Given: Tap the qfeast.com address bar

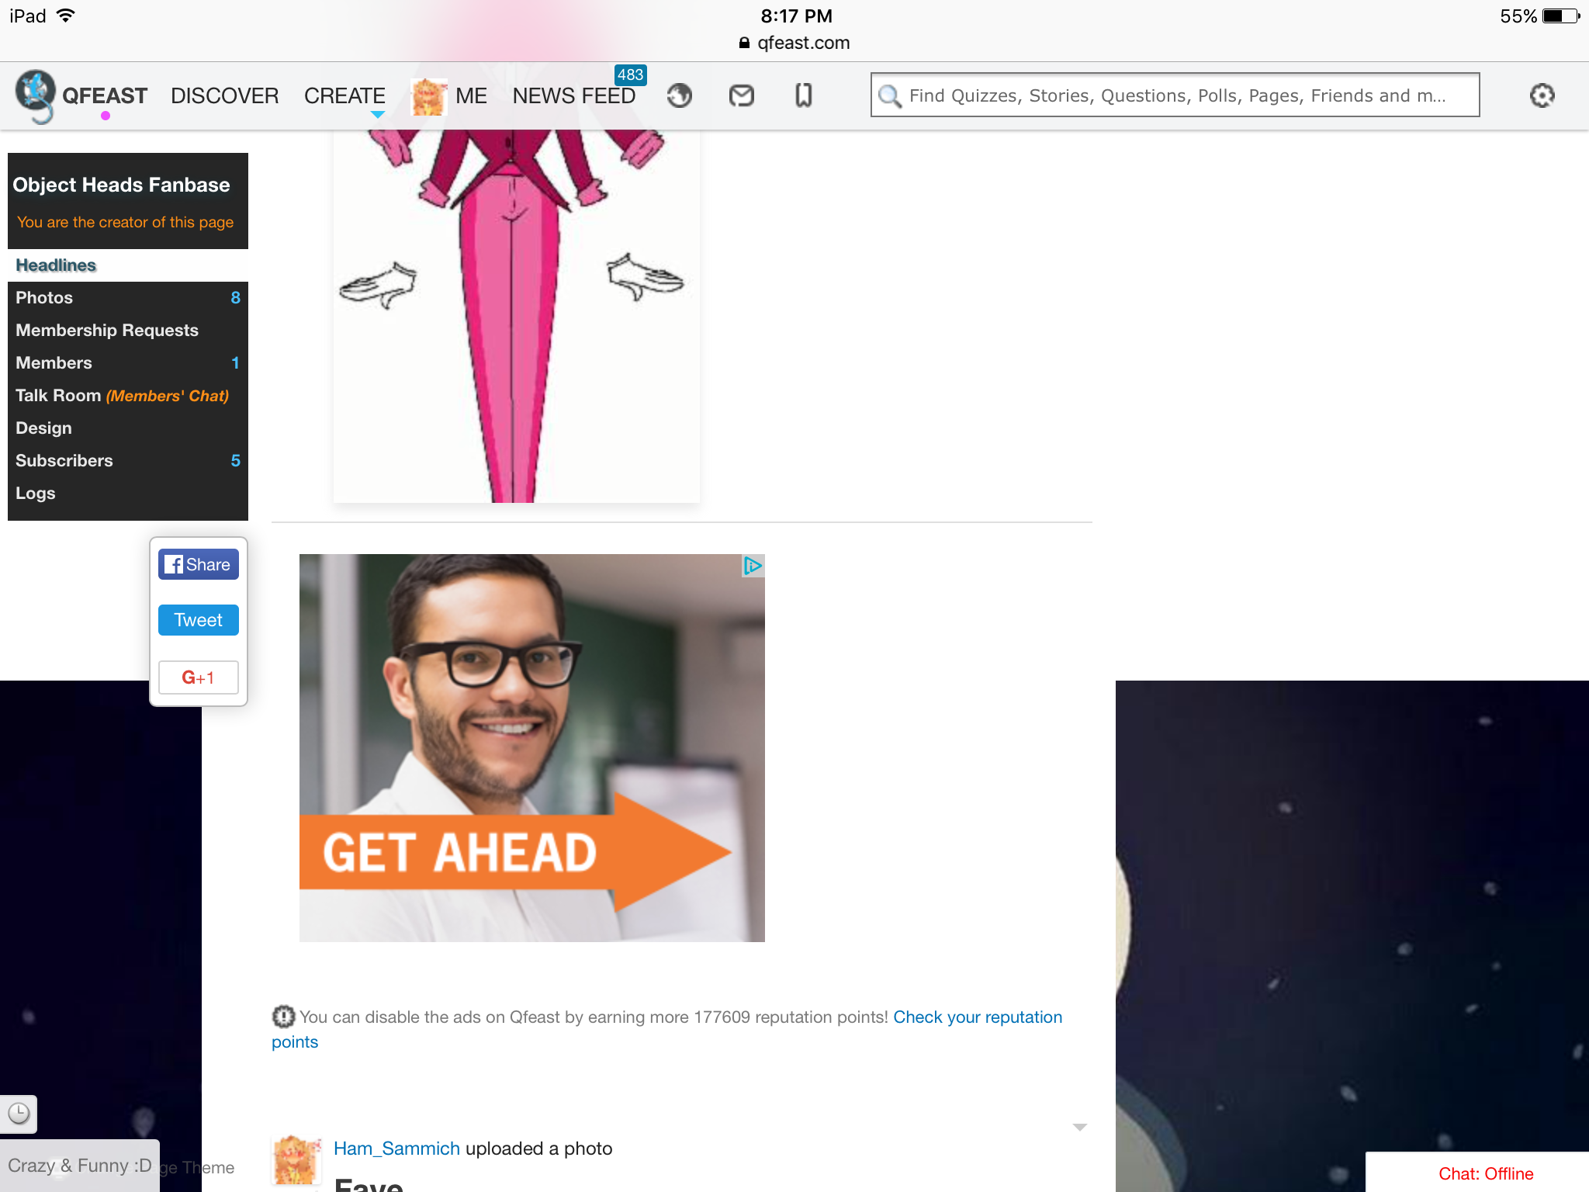Looking at the screenshot, I should tap(794, 43).
